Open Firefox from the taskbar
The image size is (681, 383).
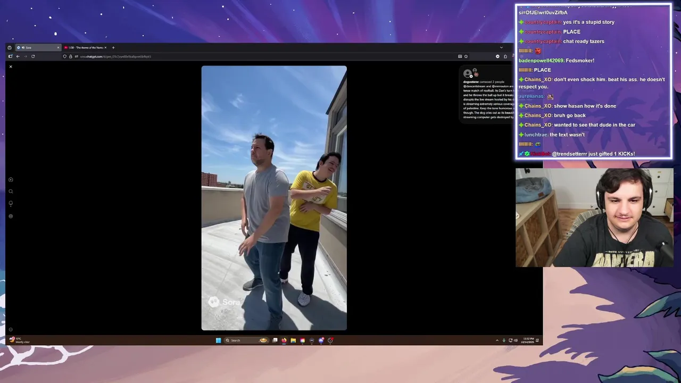[284, 340]
